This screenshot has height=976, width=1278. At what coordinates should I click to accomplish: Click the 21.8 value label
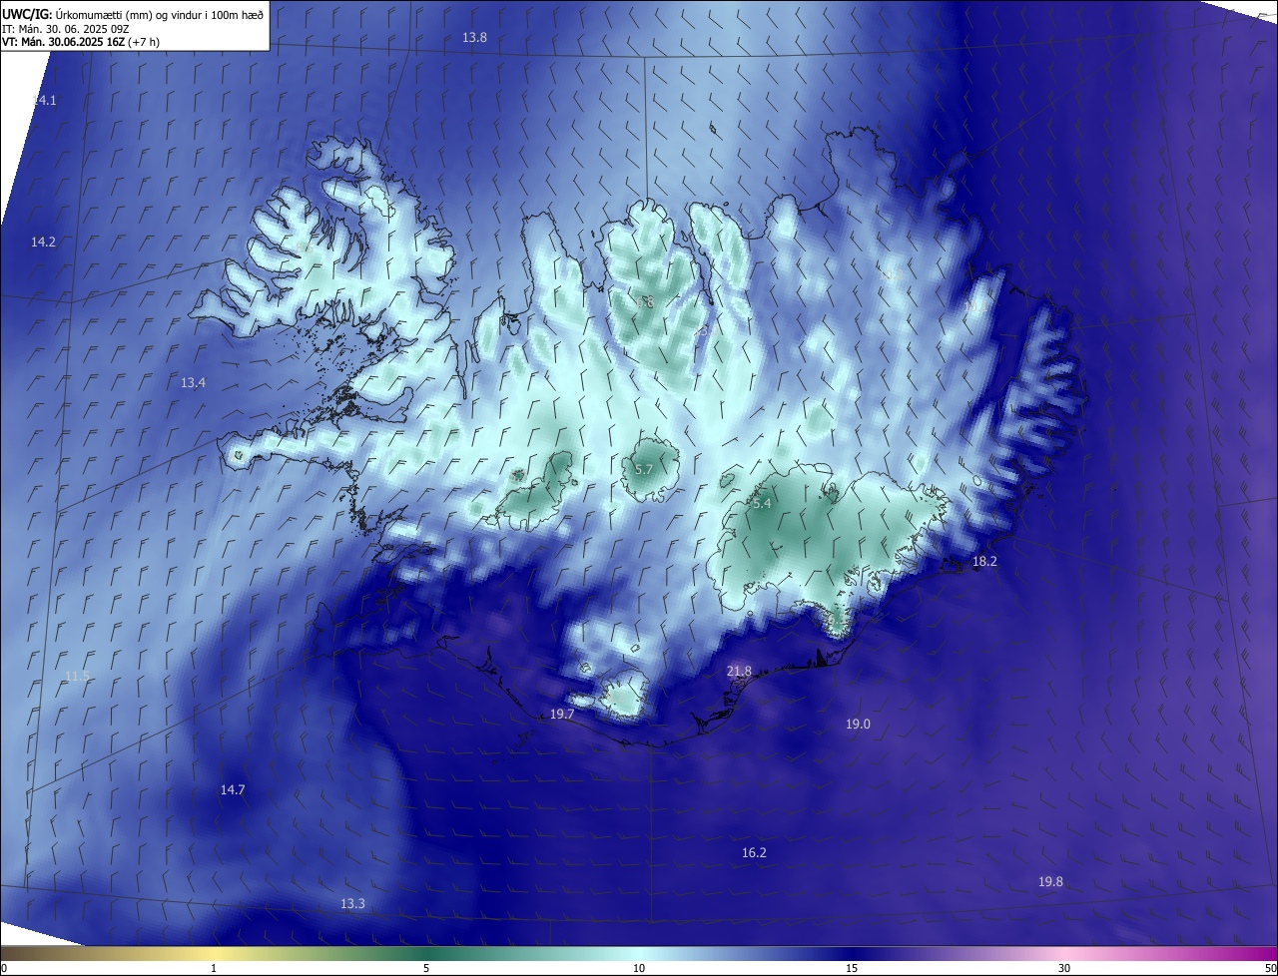click(739, 672)
